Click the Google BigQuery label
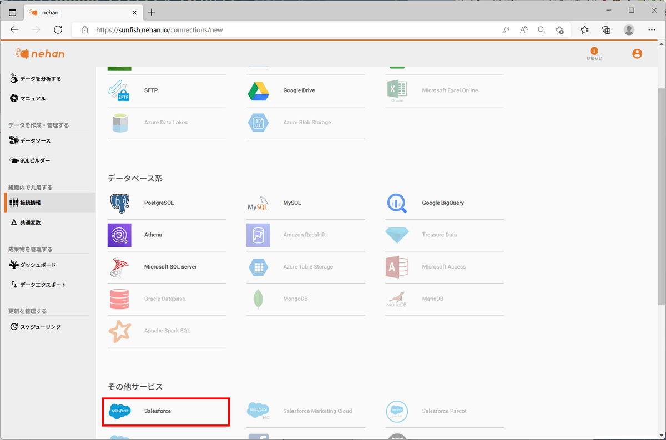Screen dimensions: 666x440 (443, 203)
